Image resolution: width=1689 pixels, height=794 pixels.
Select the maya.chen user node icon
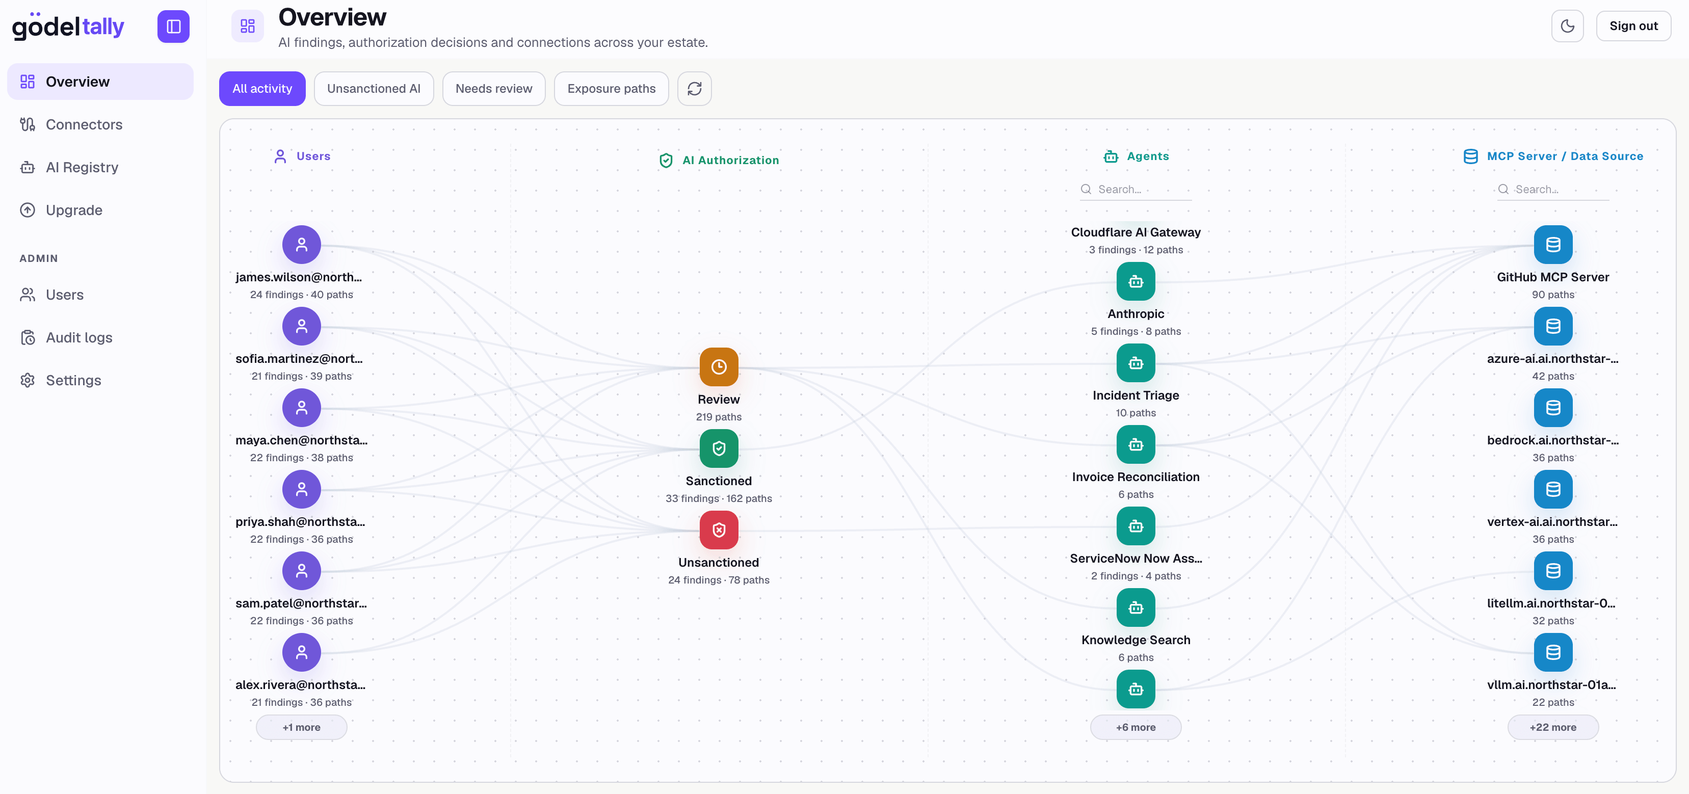coord(302,408)
